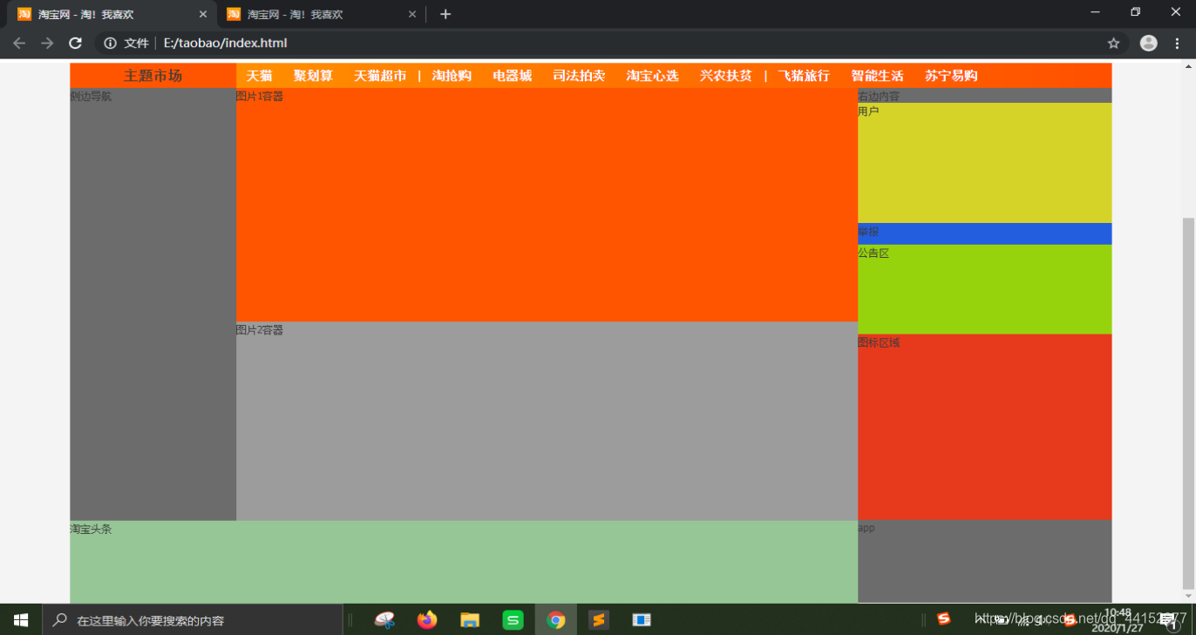Click the Windows taskbar search box
This screenshot has height=635, width=1196.
tap(193, 620)
